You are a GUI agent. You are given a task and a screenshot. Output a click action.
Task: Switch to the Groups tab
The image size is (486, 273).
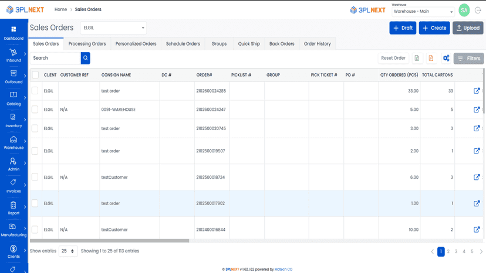click(x=219, y=44)
